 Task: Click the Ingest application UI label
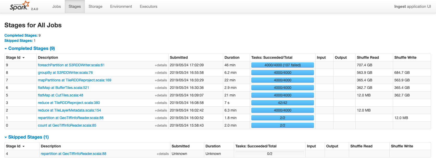click(413, 6)
